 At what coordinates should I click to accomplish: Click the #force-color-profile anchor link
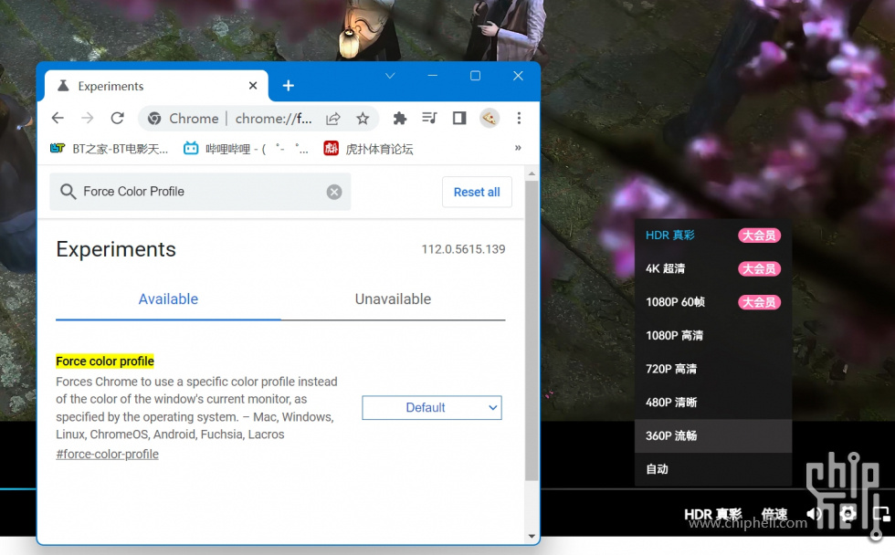pyautogui.click(x=108, y=454)
